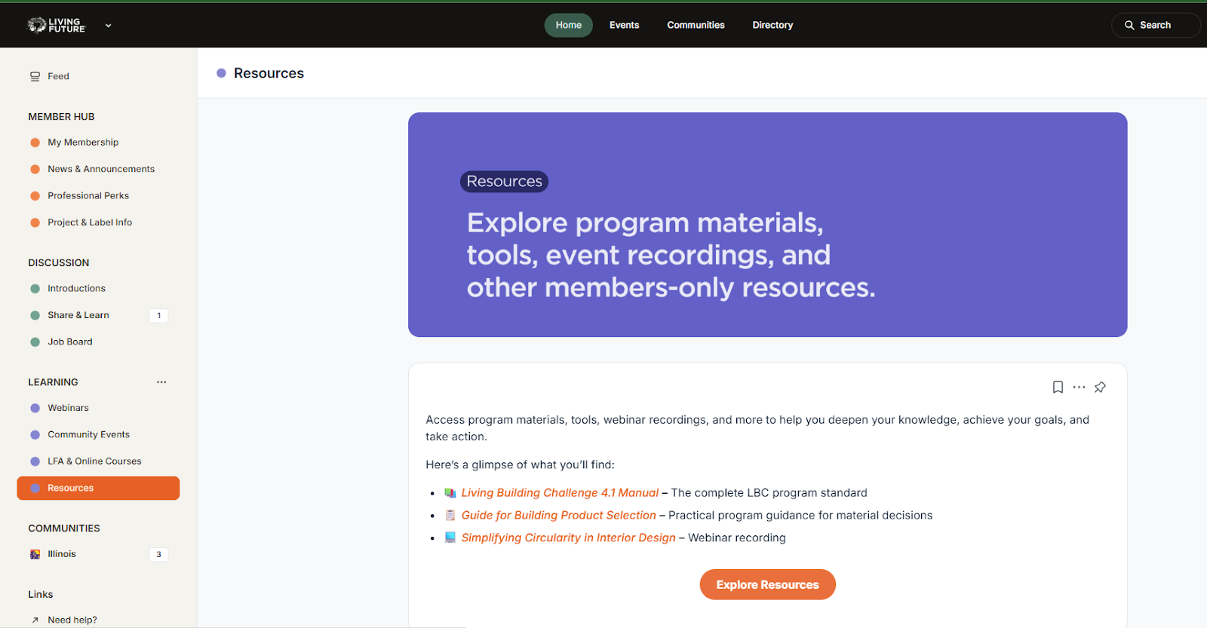
Task: Open the Share & Learn space
Action: tap(98, 315)
